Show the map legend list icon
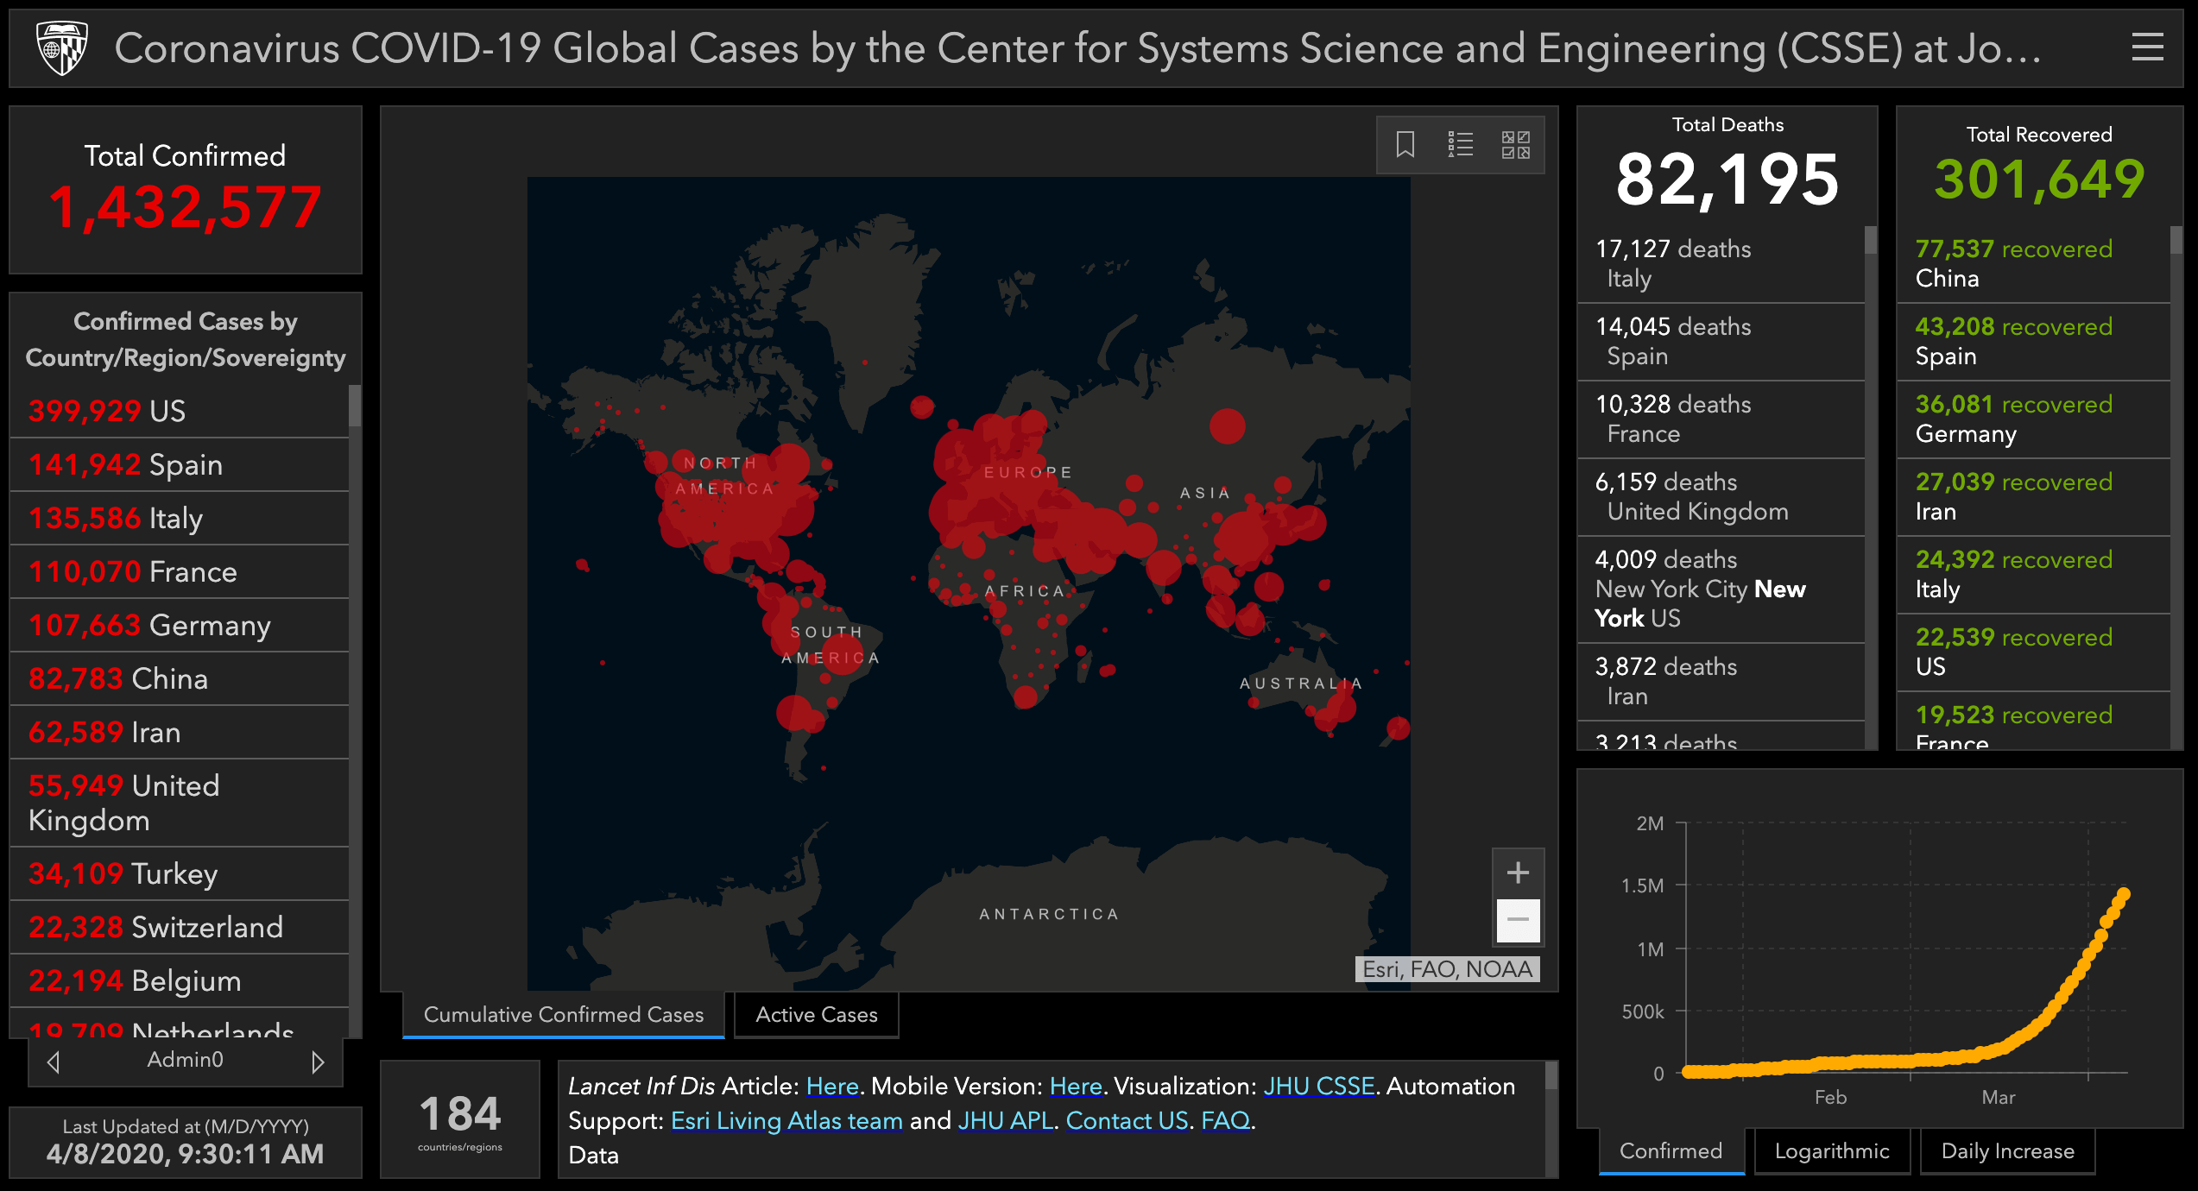The height and width of the screenshot is (1191, 2198). click(1461, 144)
